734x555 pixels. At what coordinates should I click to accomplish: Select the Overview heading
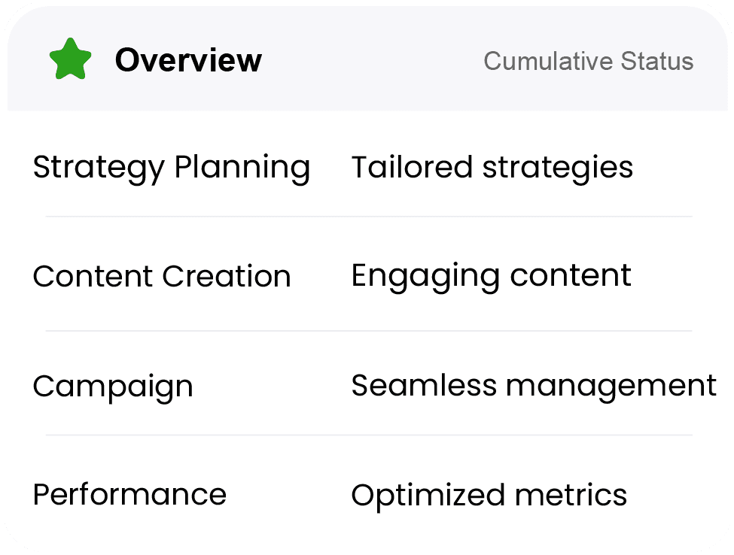click(x=188, y=60)
